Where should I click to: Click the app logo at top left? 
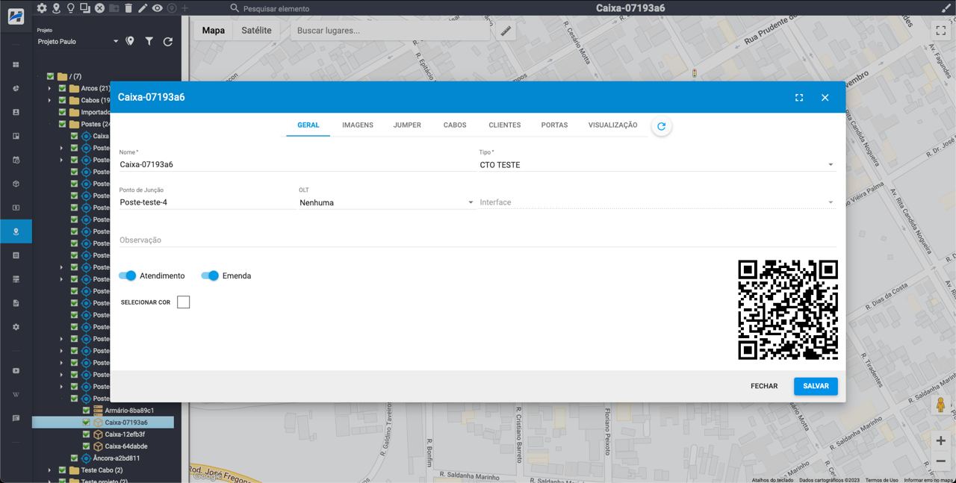(x=16, y=16)
